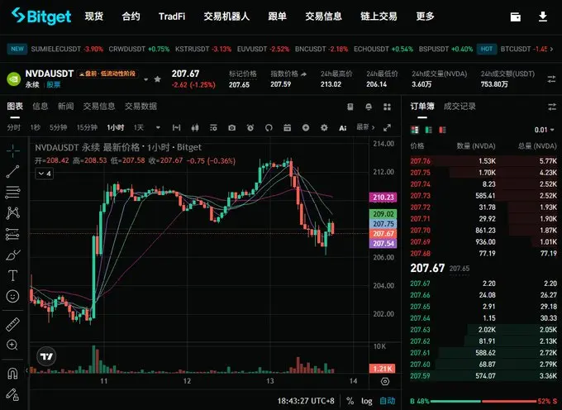
Task: Open the emoji sticker tool
Action: [x=13, y=296]
